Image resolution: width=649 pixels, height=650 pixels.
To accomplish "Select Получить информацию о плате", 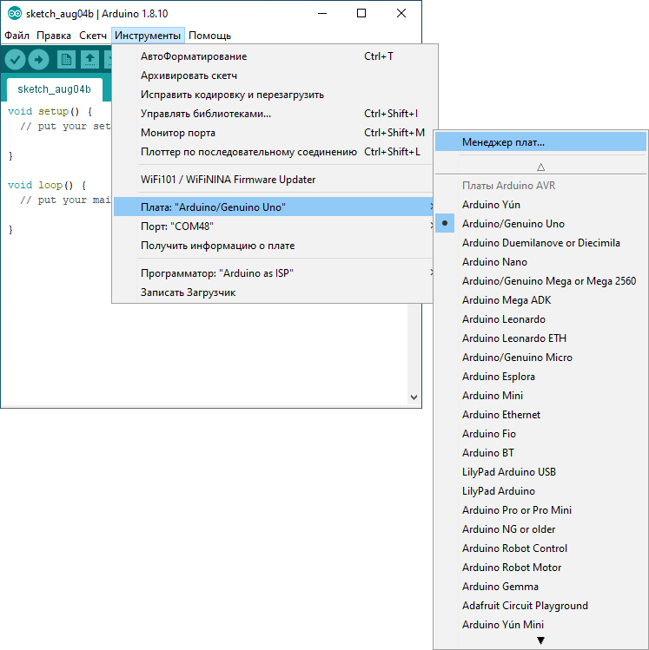I will point(274,246).
